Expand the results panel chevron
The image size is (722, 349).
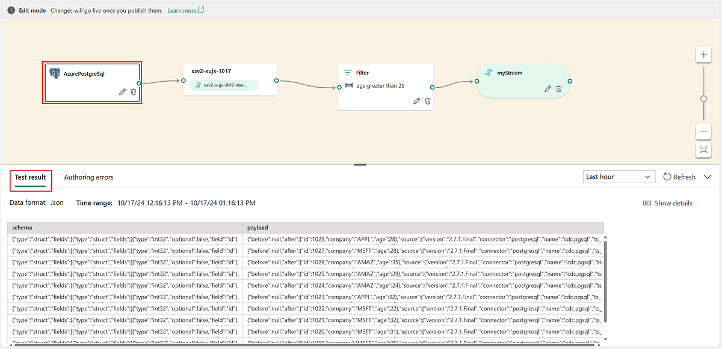pos(709,177)
